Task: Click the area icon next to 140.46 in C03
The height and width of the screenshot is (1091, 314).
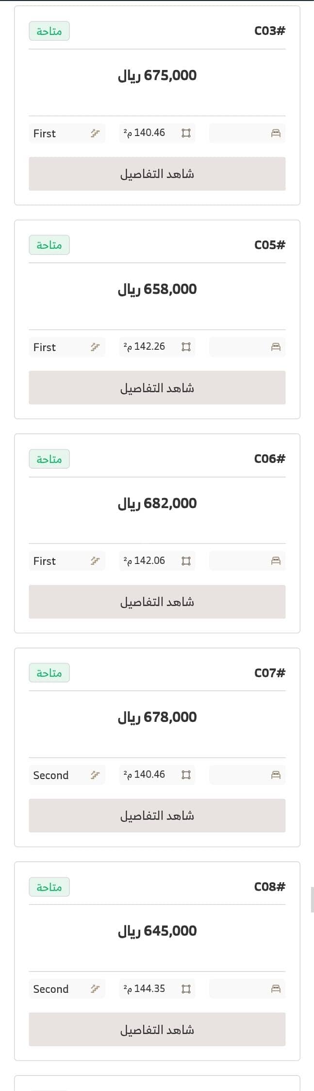Action: (186, 133)
